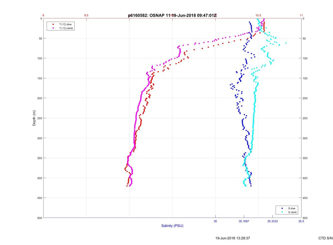
Task: Click the blue salinity tick '35.1667'
Action: [244, 221]
